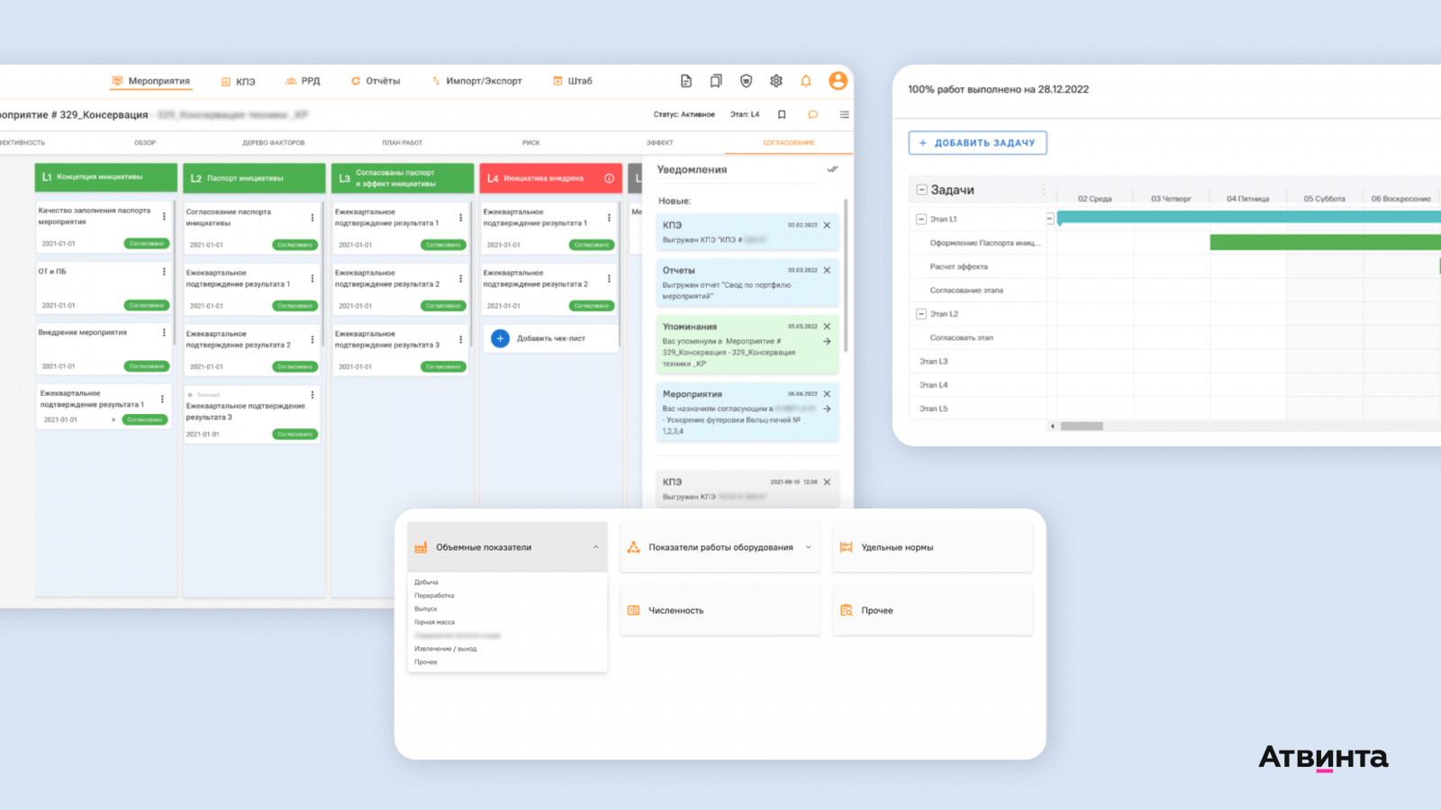Click the ДОБАВИТЬ ЗАДАЧУ button
This screenshot has height=810, width=1441.
pyautogui.click(x=978, y=143)
